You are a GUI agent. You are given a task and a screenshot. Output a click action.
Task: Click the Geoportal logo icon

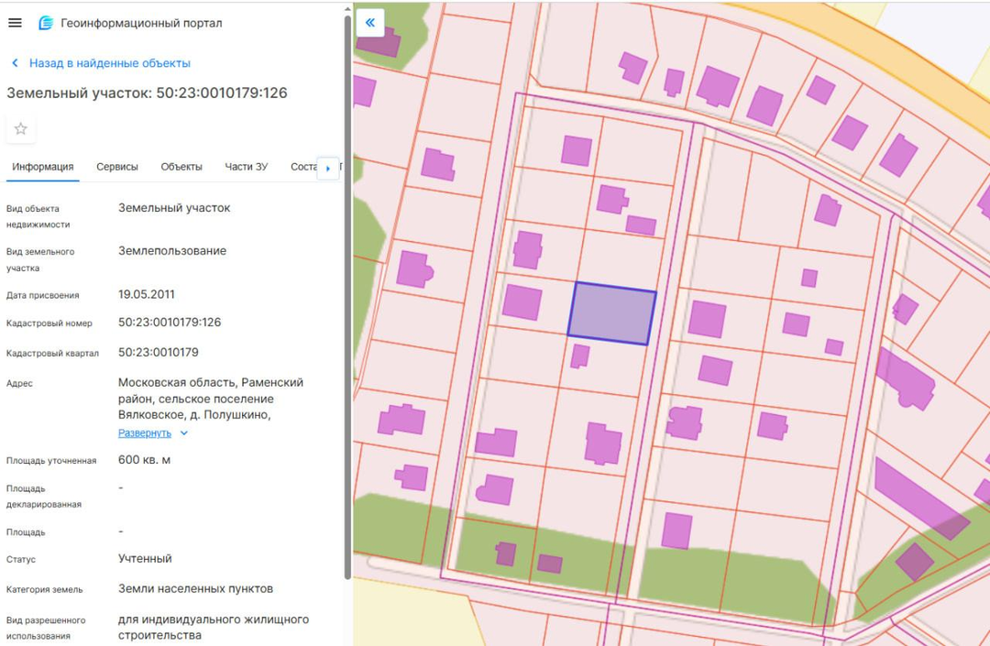click(46, 23)
